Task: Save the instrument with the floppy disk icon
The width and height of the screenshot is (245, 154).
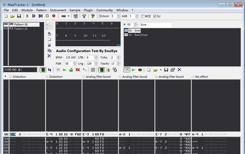Action: click(166, 70)
